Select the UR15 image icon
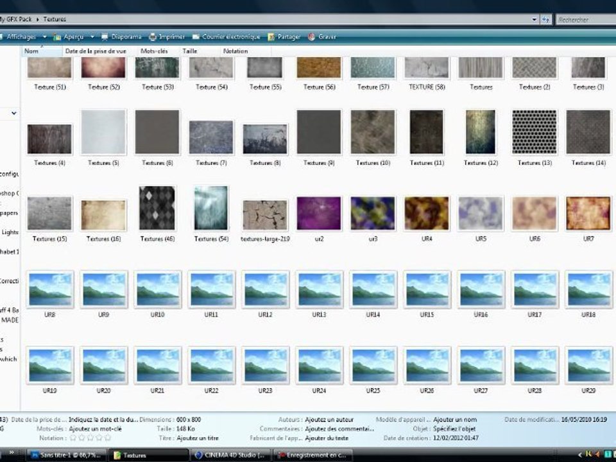The width and height of the screenshot is (616, 462). (427, 289)
